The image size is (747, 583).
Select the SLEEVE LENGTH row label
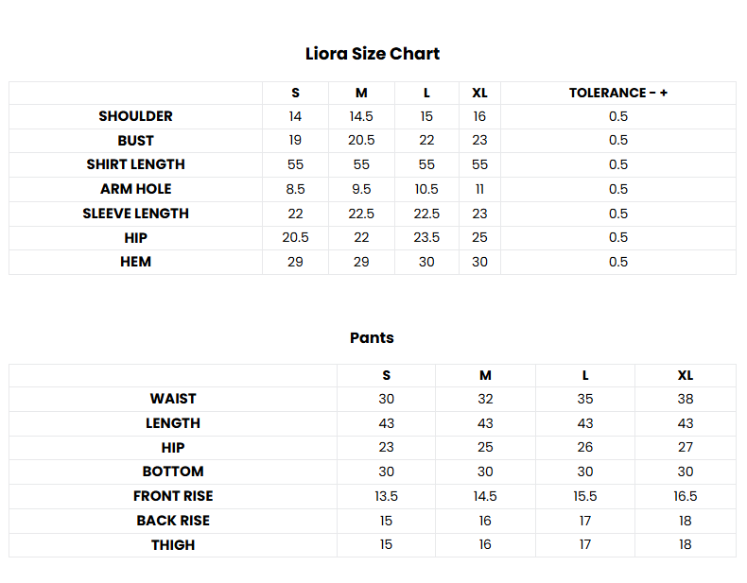(135, 214)
